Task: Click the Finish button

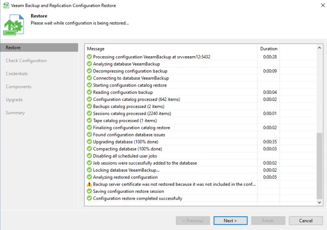Action: [x=268, y=221]
